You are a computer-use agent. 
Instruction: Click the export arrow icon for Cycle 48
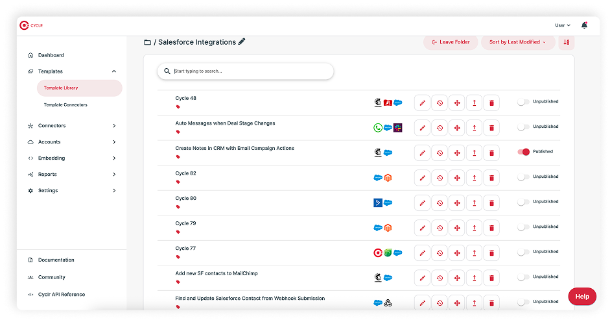tap(475, 103)
